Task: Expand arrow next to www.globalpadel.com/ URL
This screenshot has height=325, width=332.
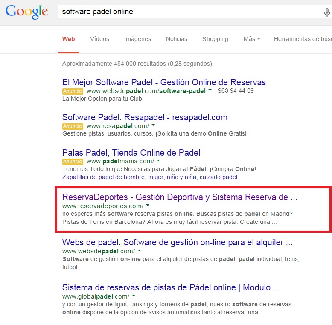Action: pos(134,296)
